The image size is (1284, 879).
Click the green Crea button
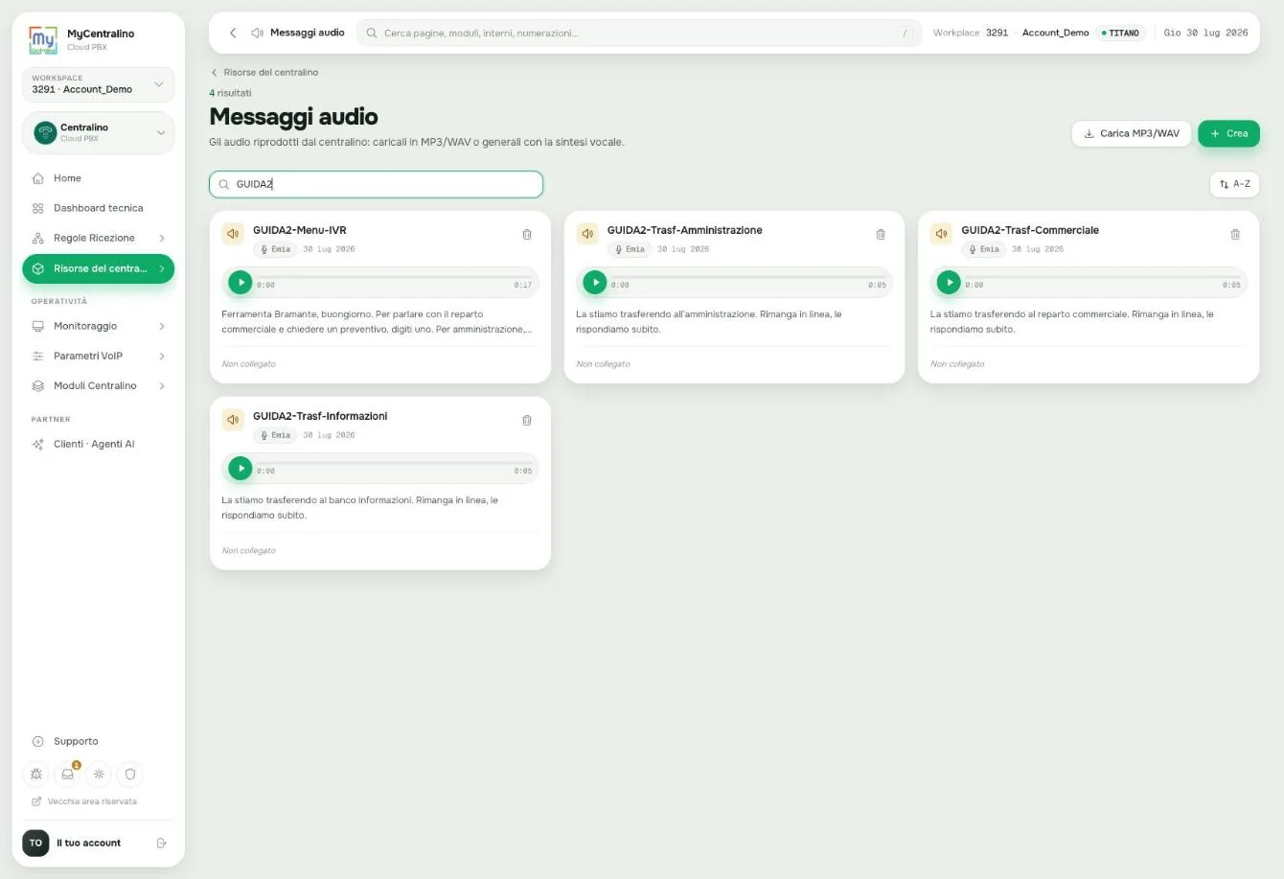[1228, 133]
